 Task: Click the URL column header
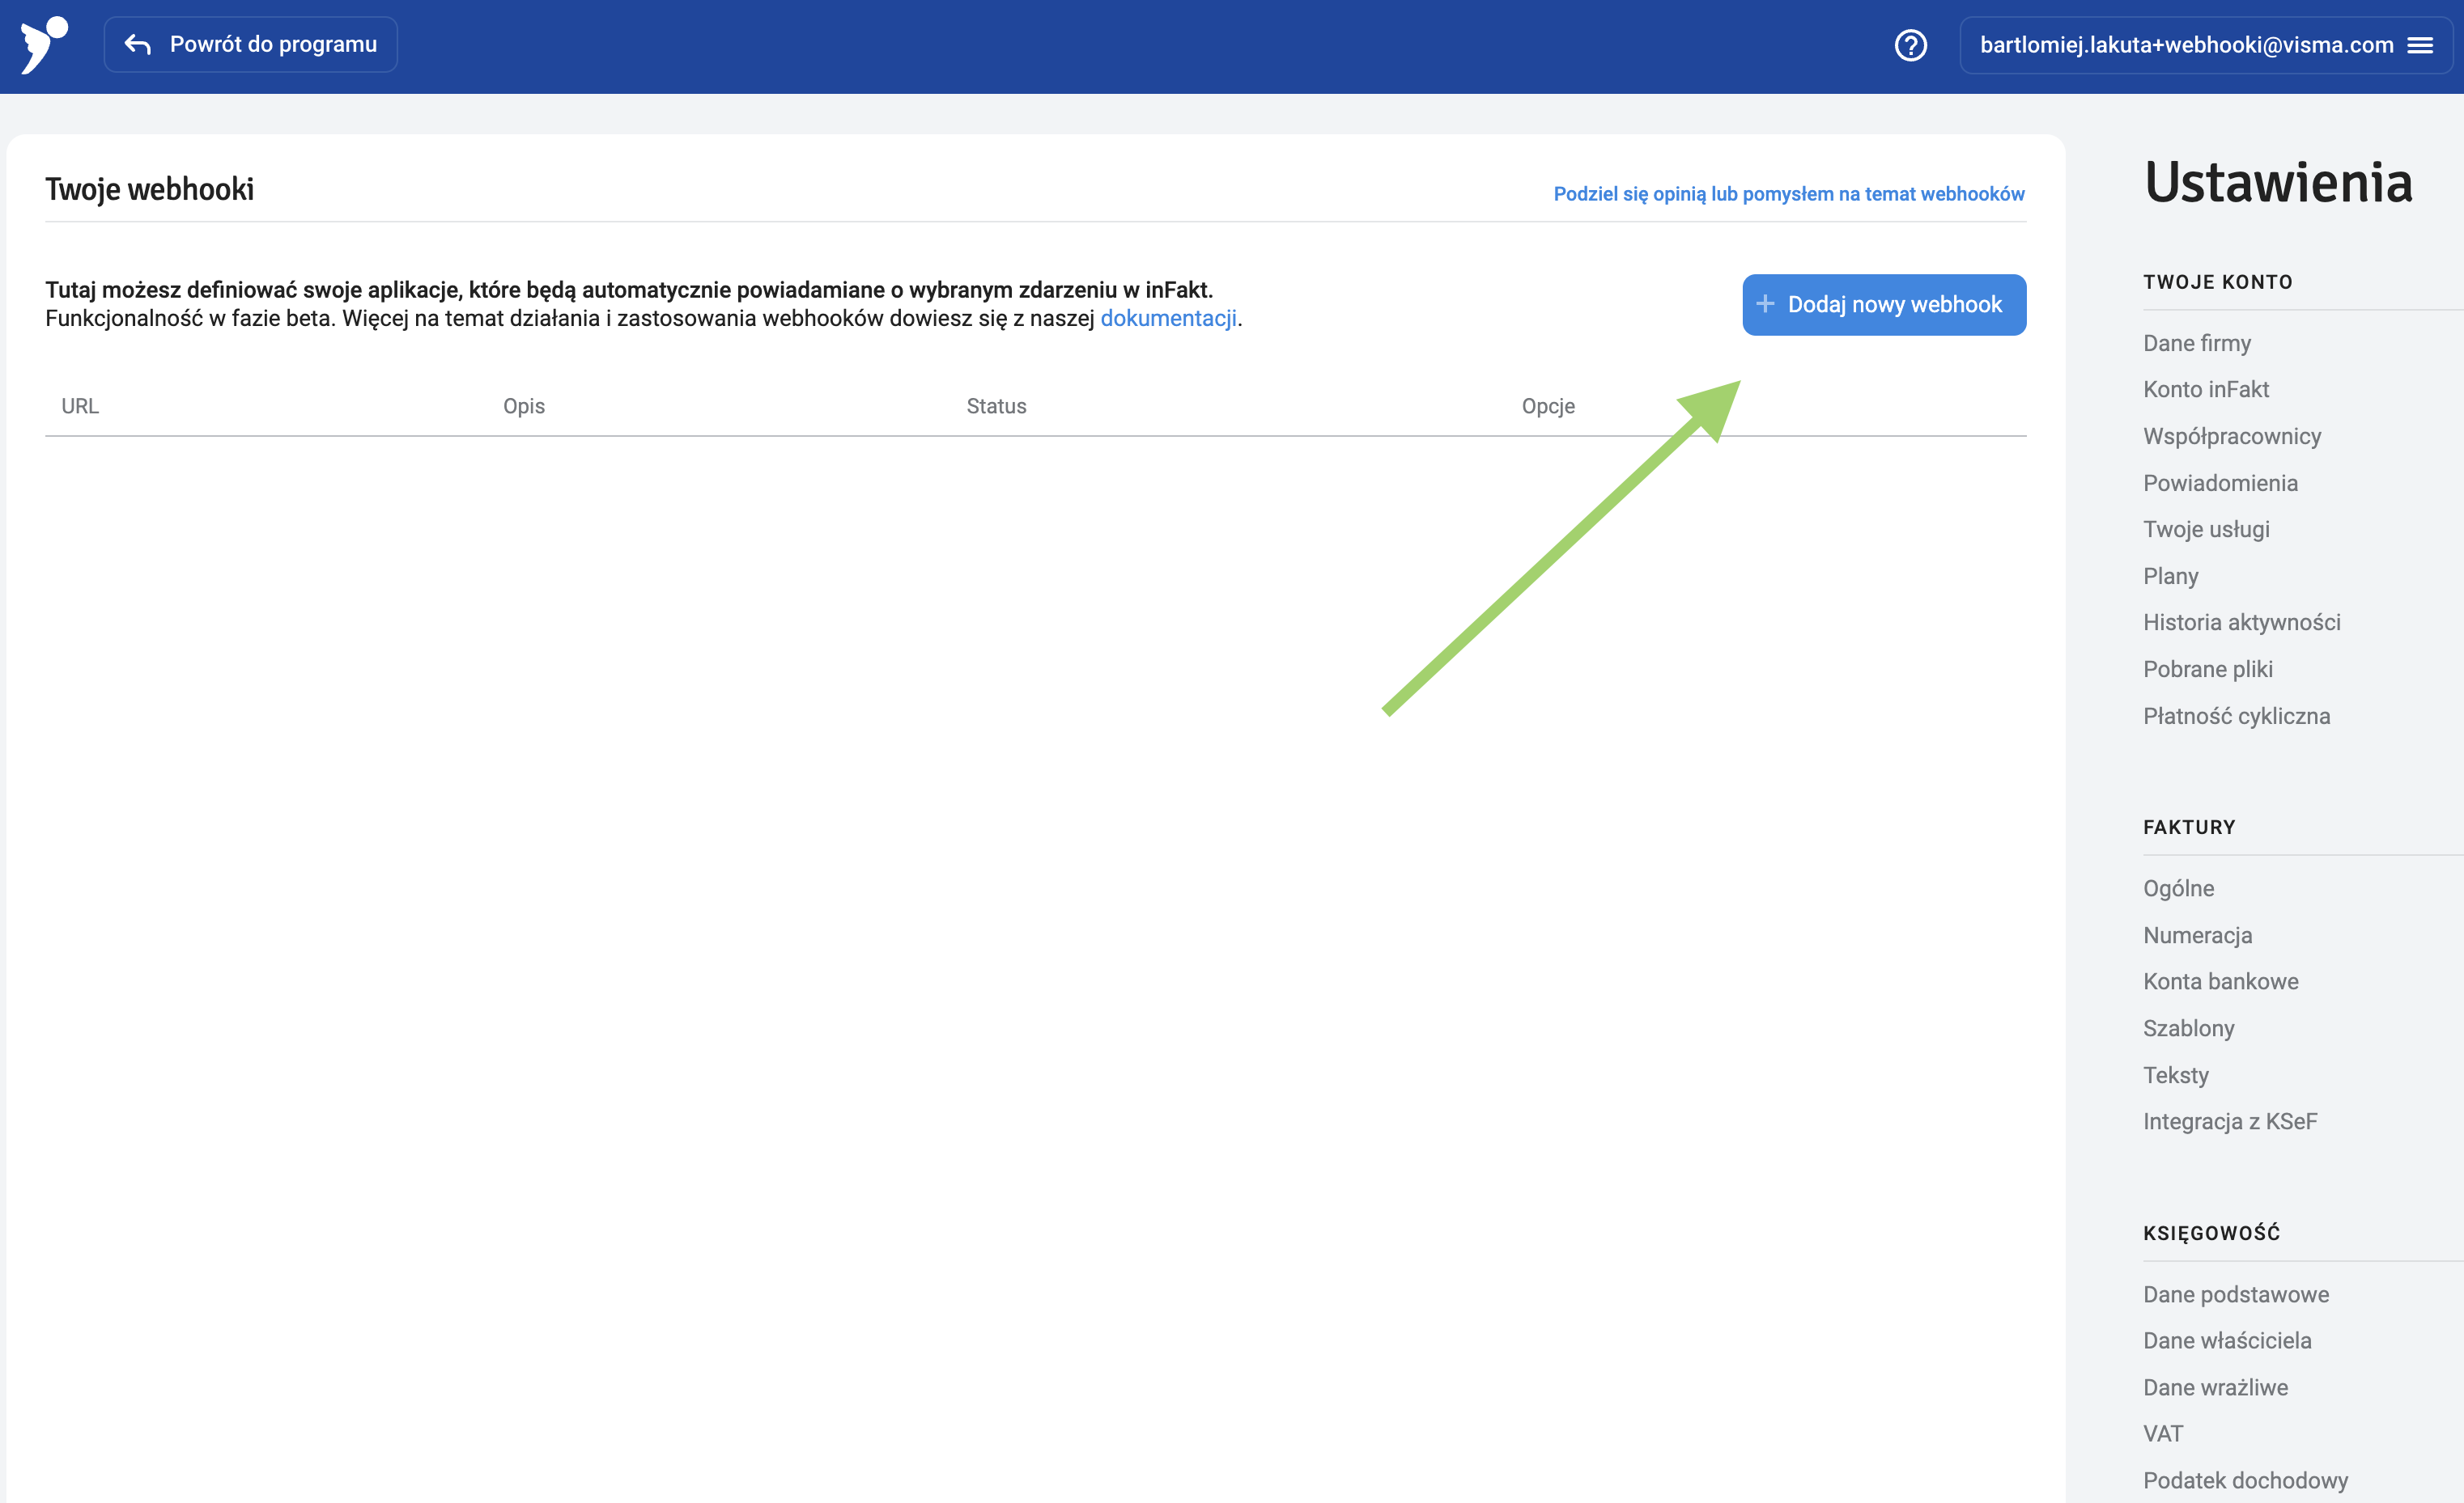pos(80,406)
